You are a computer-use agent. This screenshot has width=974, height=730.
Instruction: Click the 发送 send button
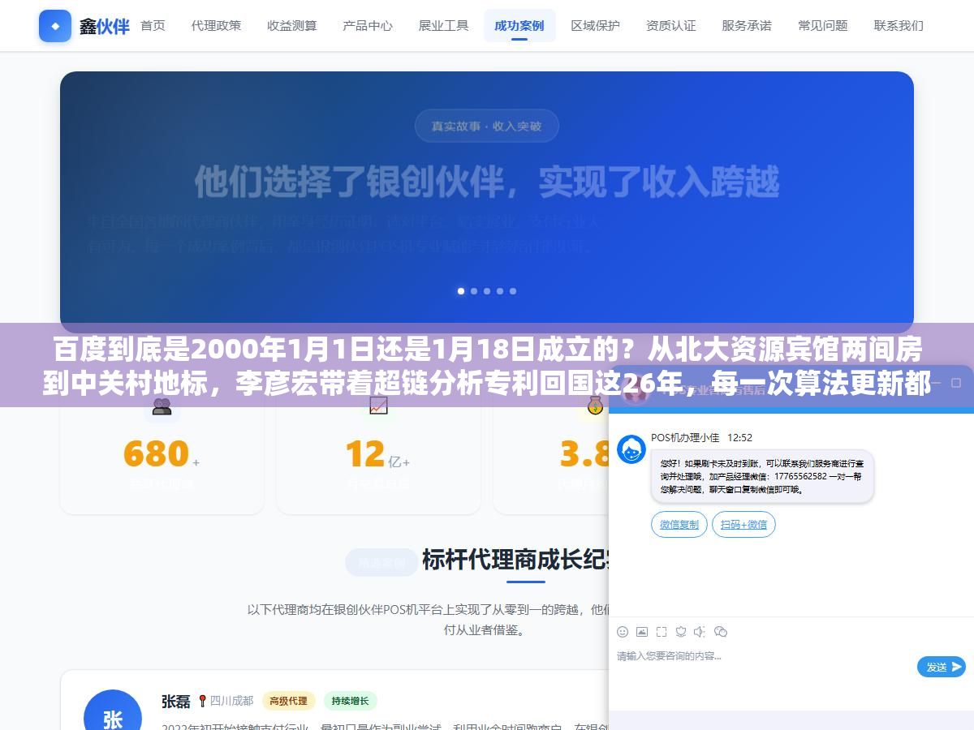(x=942, y=667)
